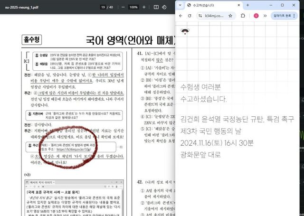Expand the tab search dropdown arrow

180,5
